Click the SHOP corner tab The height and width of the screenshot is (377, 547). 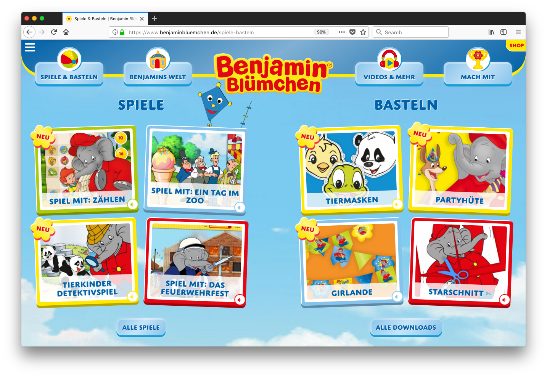coord(516,45)
